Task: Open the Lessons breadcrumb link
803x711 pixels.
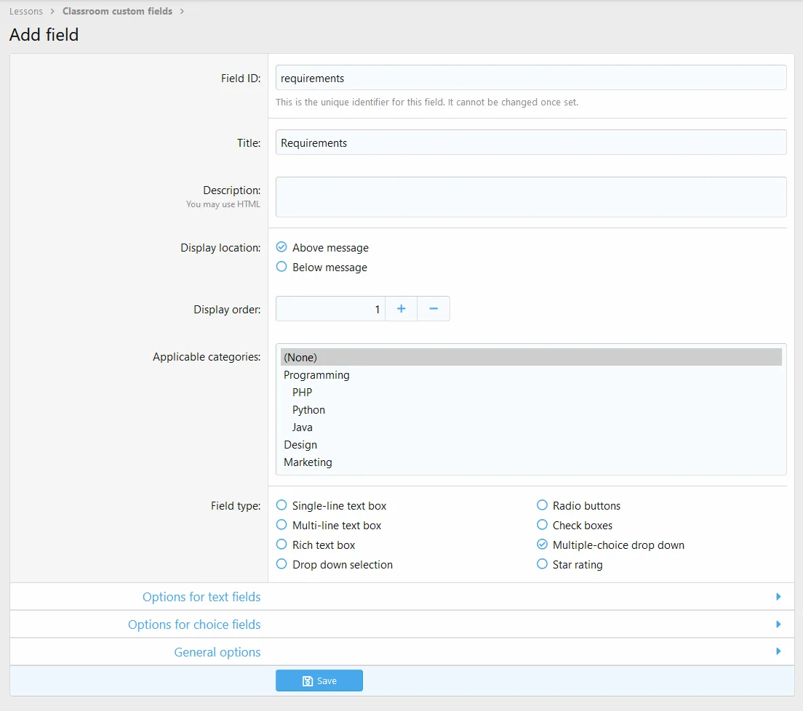Action: coord(26,12)
